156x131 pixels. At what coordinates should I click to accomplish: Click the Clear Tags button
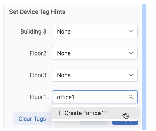32,119
